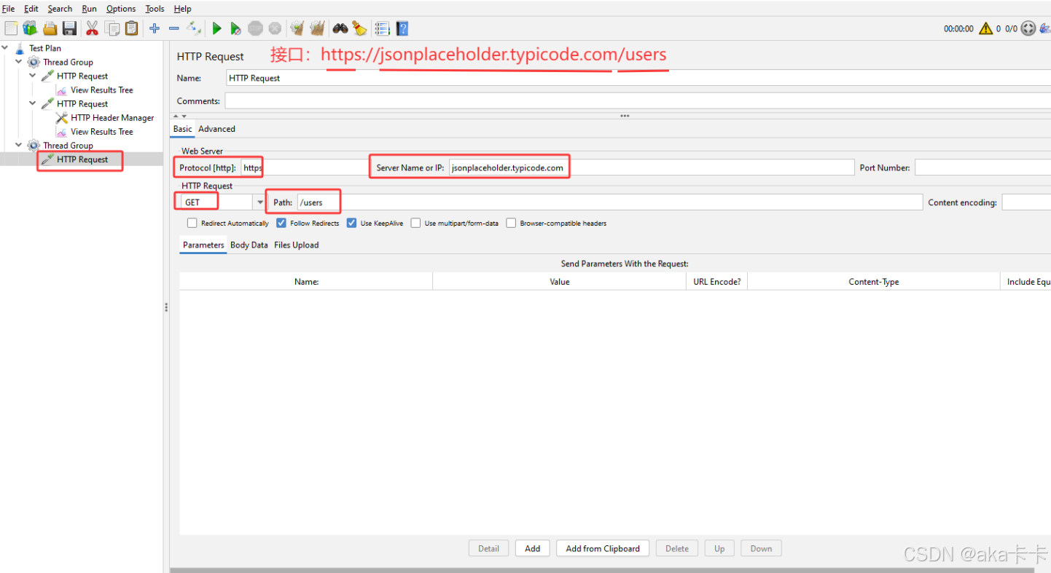This screenshot has height=573, width=1051.
Task: Toggle Redirect Automatically checkbox
Action: click(x=192, y=224)
